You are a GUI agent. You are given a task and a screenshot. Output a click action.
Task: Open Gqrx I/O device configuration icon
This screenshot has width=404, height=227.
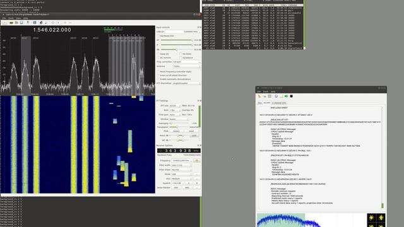pos(11,23)
